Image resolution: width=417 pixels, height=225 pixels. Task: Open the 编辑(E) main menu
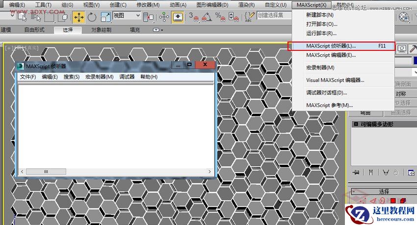coord(17,5)
